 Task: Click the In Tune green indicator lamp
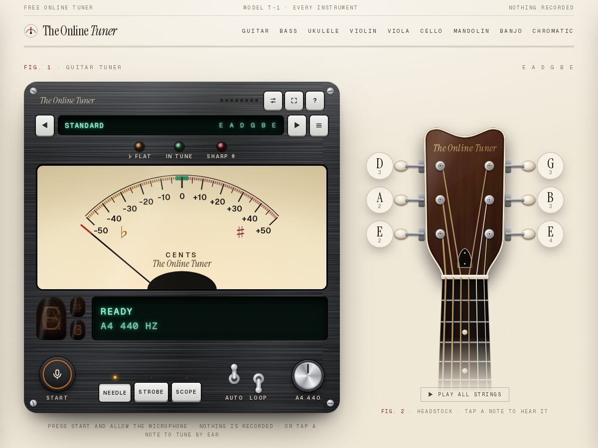[x=179, y=146]
